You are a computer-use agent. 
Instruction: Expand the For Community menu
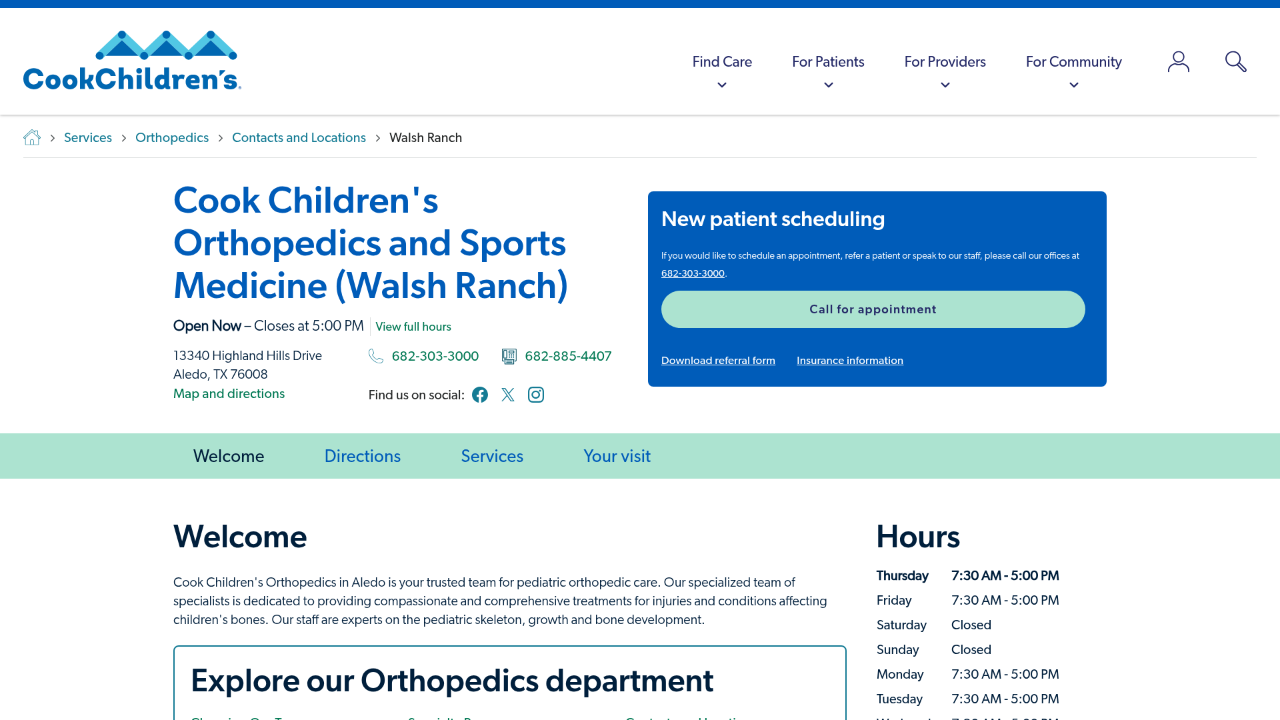click(1073, 61)
